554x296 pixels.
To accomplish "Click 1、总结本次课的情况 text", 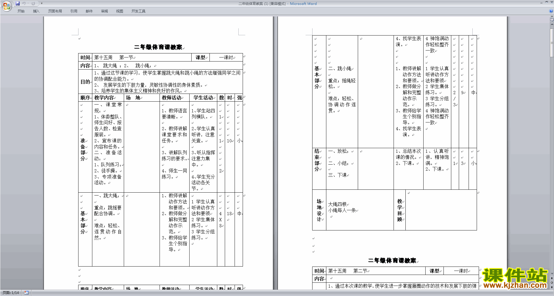I will pyautogui.click(x=408, y=154).
